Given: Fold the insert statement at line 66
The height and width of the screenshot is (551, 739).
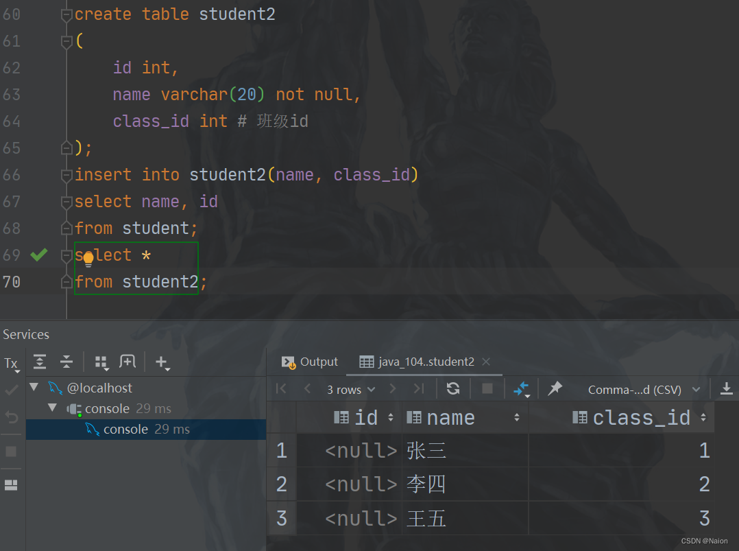Looking at the screenshot, I should (66, 176).
